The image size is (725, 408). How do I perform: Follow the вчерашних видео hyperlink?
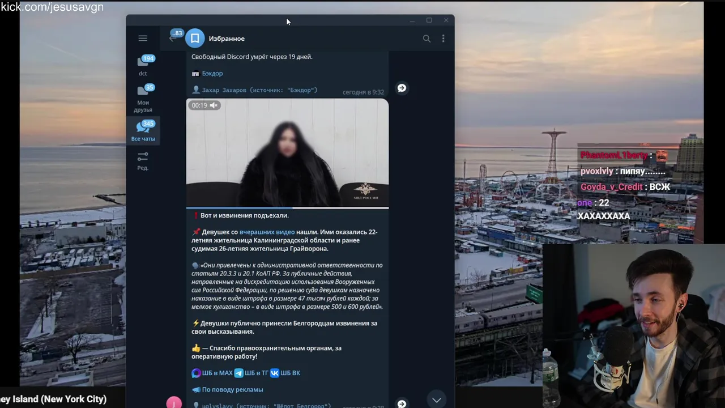pos(267,232)
